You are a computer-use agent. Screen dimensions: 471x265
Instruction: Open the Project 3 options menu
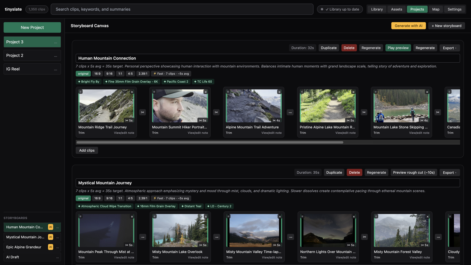point(56,42)
